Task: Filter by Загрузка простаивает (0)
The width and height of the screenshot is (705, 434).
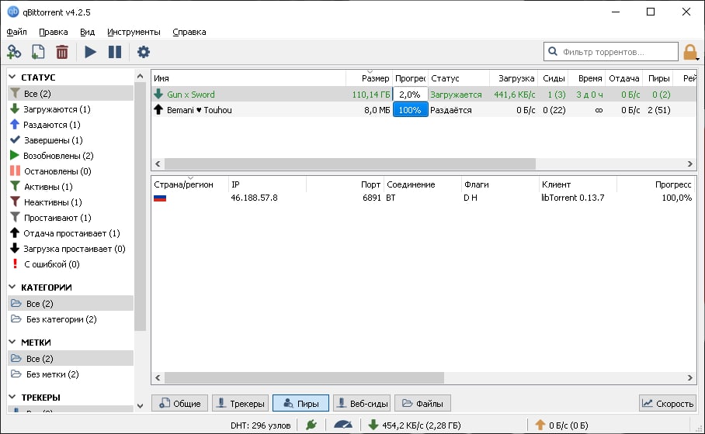Action: click(71, 249)
